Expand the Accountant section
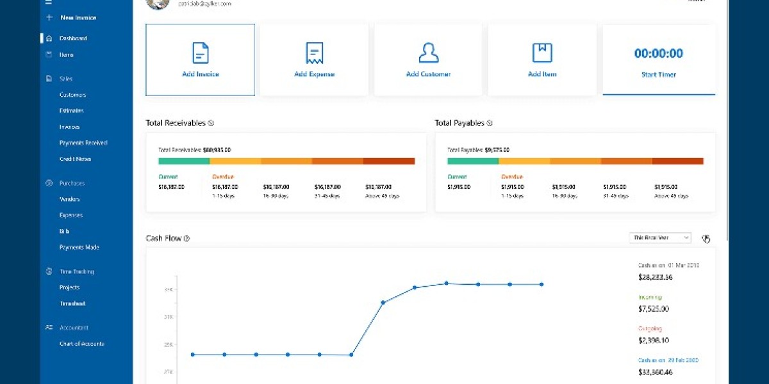Viewport: 769px width, 384px height. point(74,327)
